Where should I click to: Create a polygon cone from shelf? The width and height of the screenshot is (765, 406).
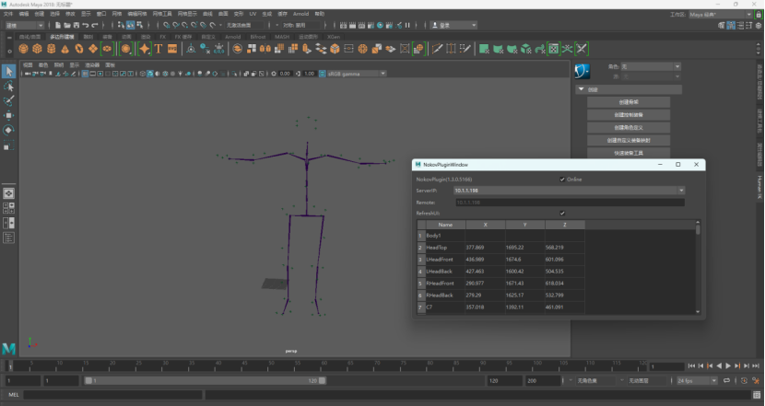[x=65, y=49]
